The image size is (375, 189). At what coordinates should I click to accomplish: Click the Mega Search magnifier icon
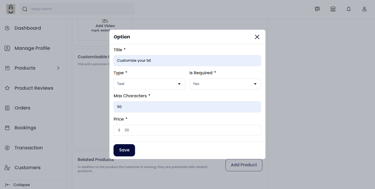pos(25,9)
